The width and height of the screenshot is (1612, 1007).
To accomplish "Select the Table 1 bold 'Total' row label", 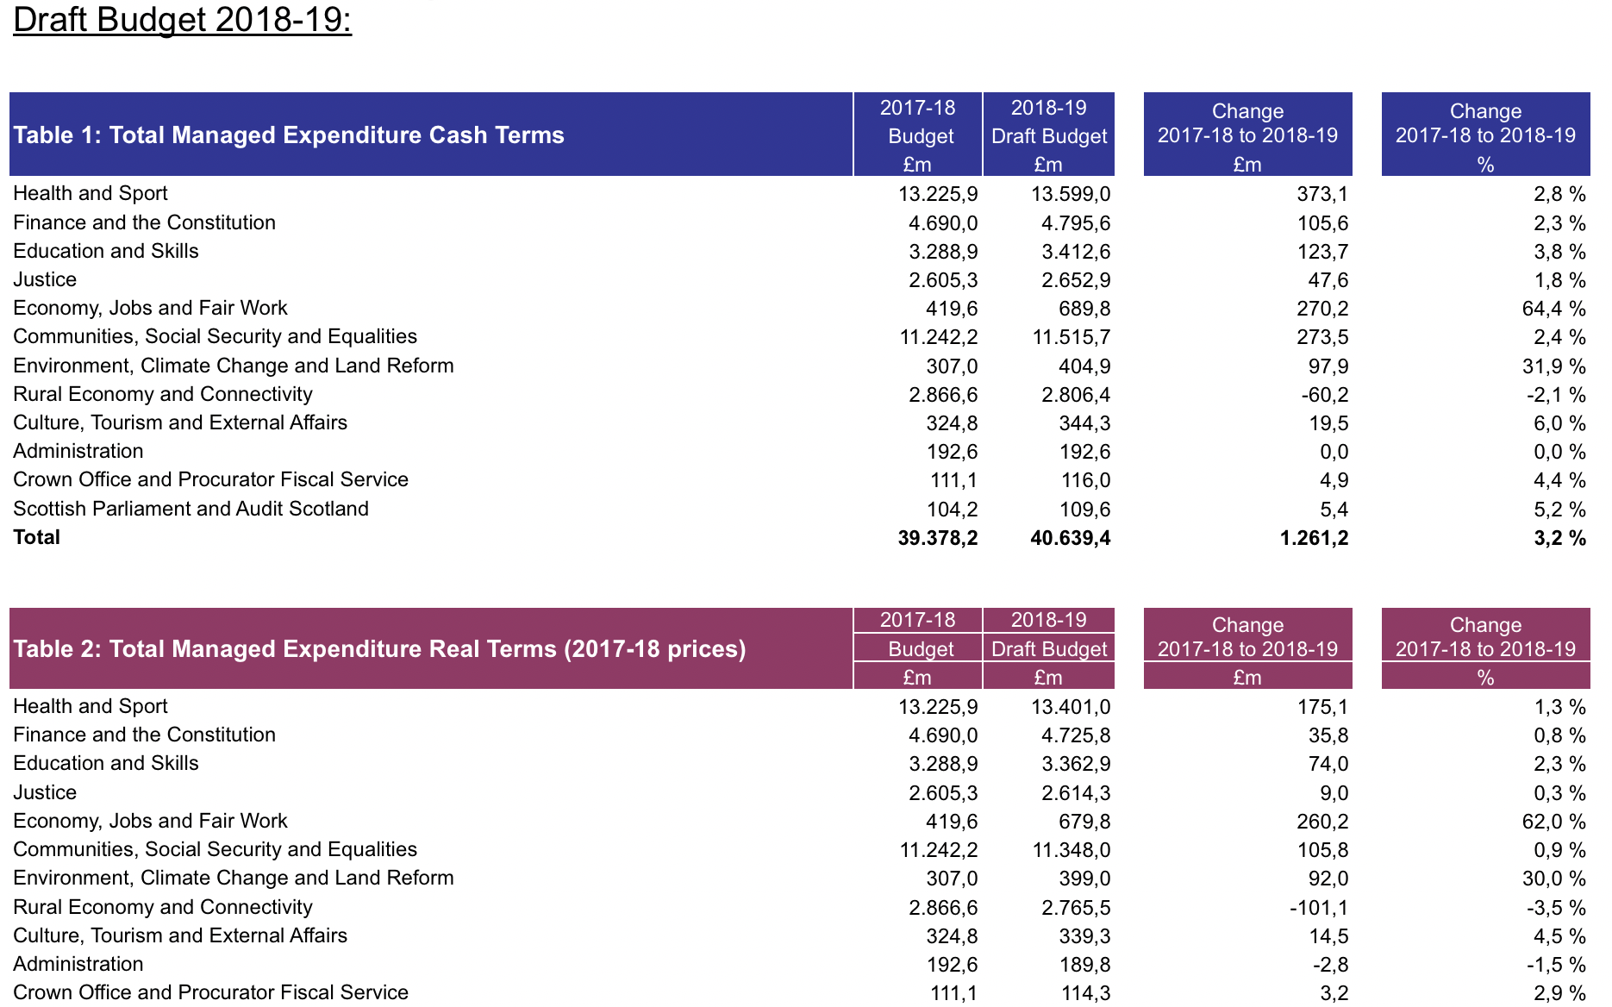I will [x=37, y=537].
